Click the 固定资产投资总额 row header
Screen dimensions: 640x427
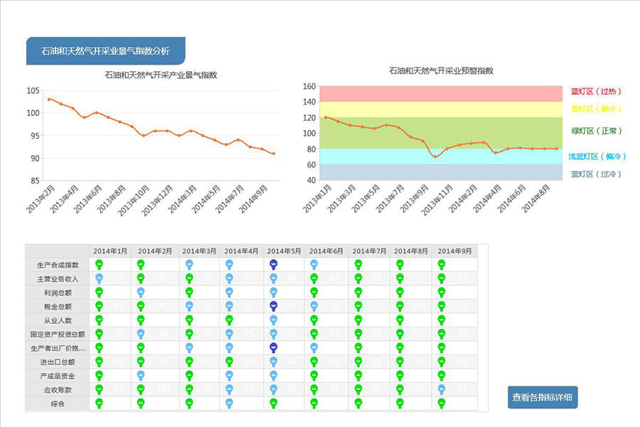click(x=58, y=334)
